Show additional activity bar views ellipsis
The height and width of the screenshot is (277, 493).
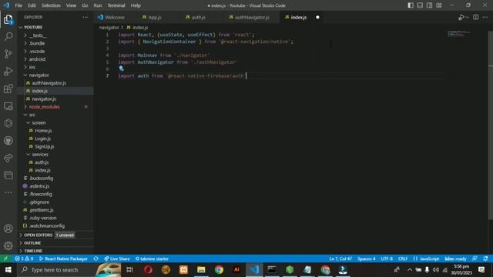click(8, 192)
